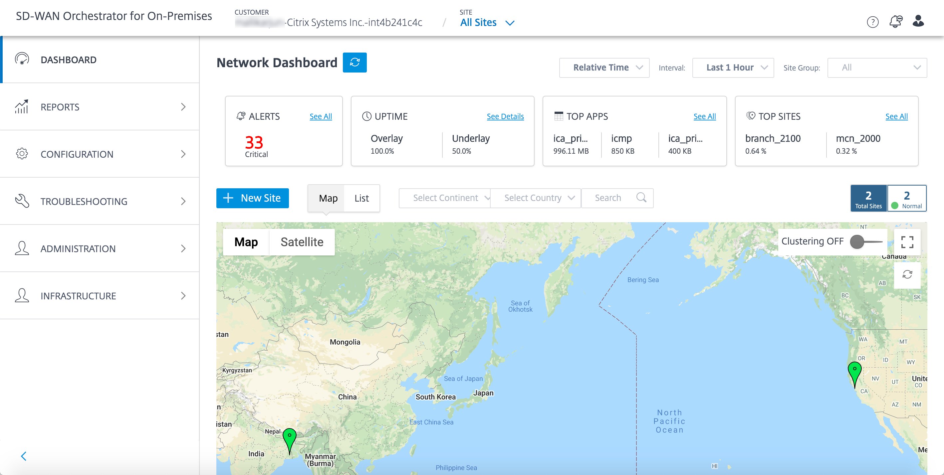The image size is (944, 475).
Task: Open the All Sites dropdown
Action: coord(487,23)
